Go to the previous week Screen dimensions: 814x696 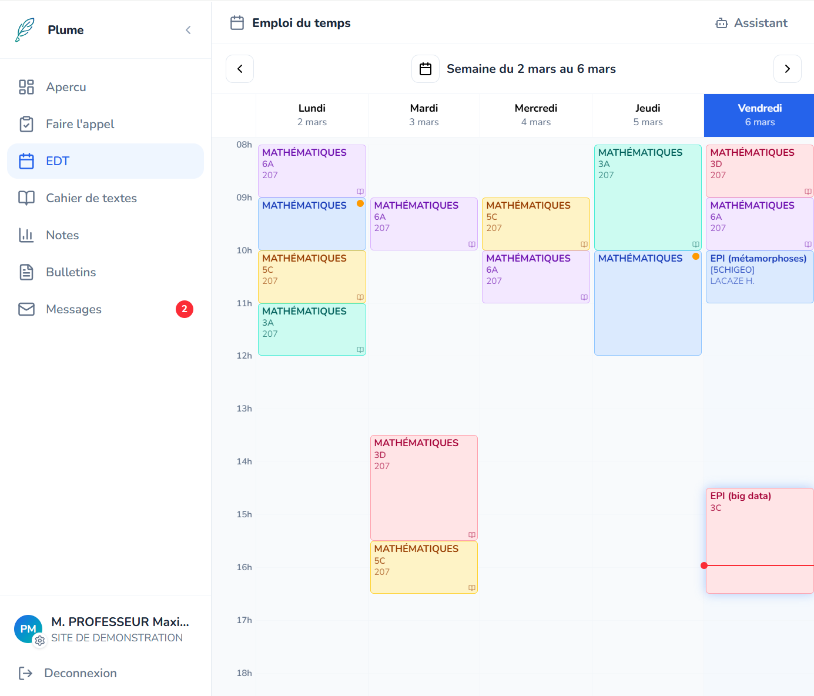[x=240, y=69]
